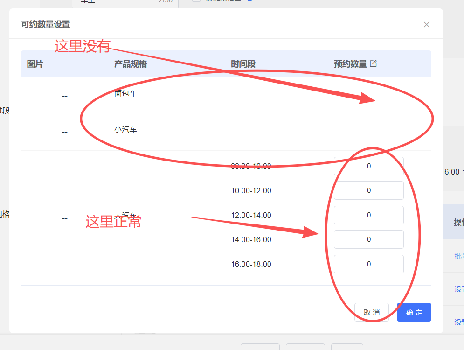
Task: Click the 预约数量 column header
Action: 350,64
